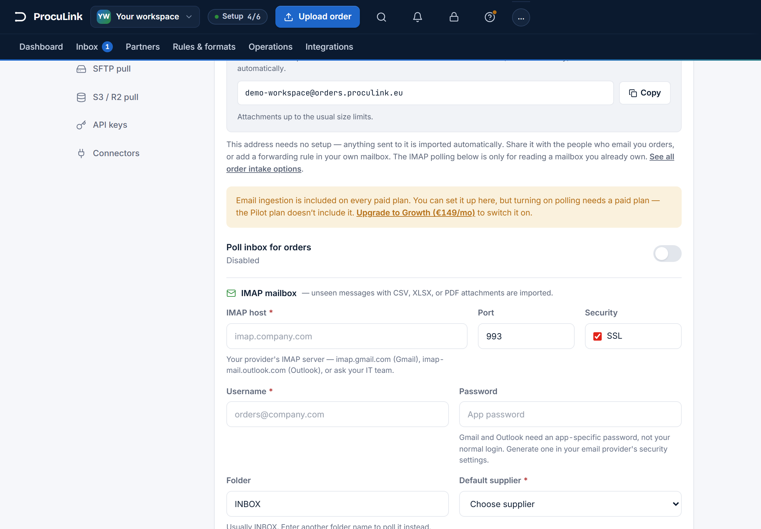Open the help question mark icon

(490, 17)
